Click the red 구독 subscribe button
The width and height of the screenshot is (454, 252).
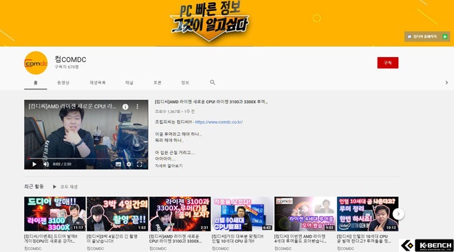[x=388, y=63]
